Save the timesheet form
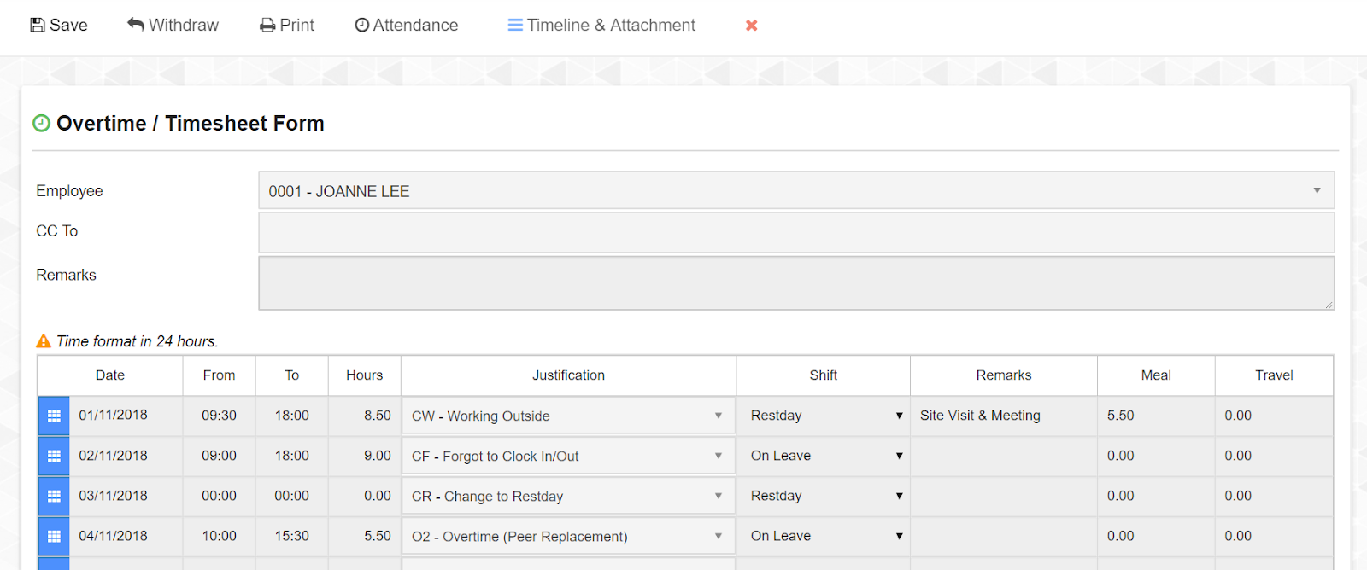 pos(59,26)
